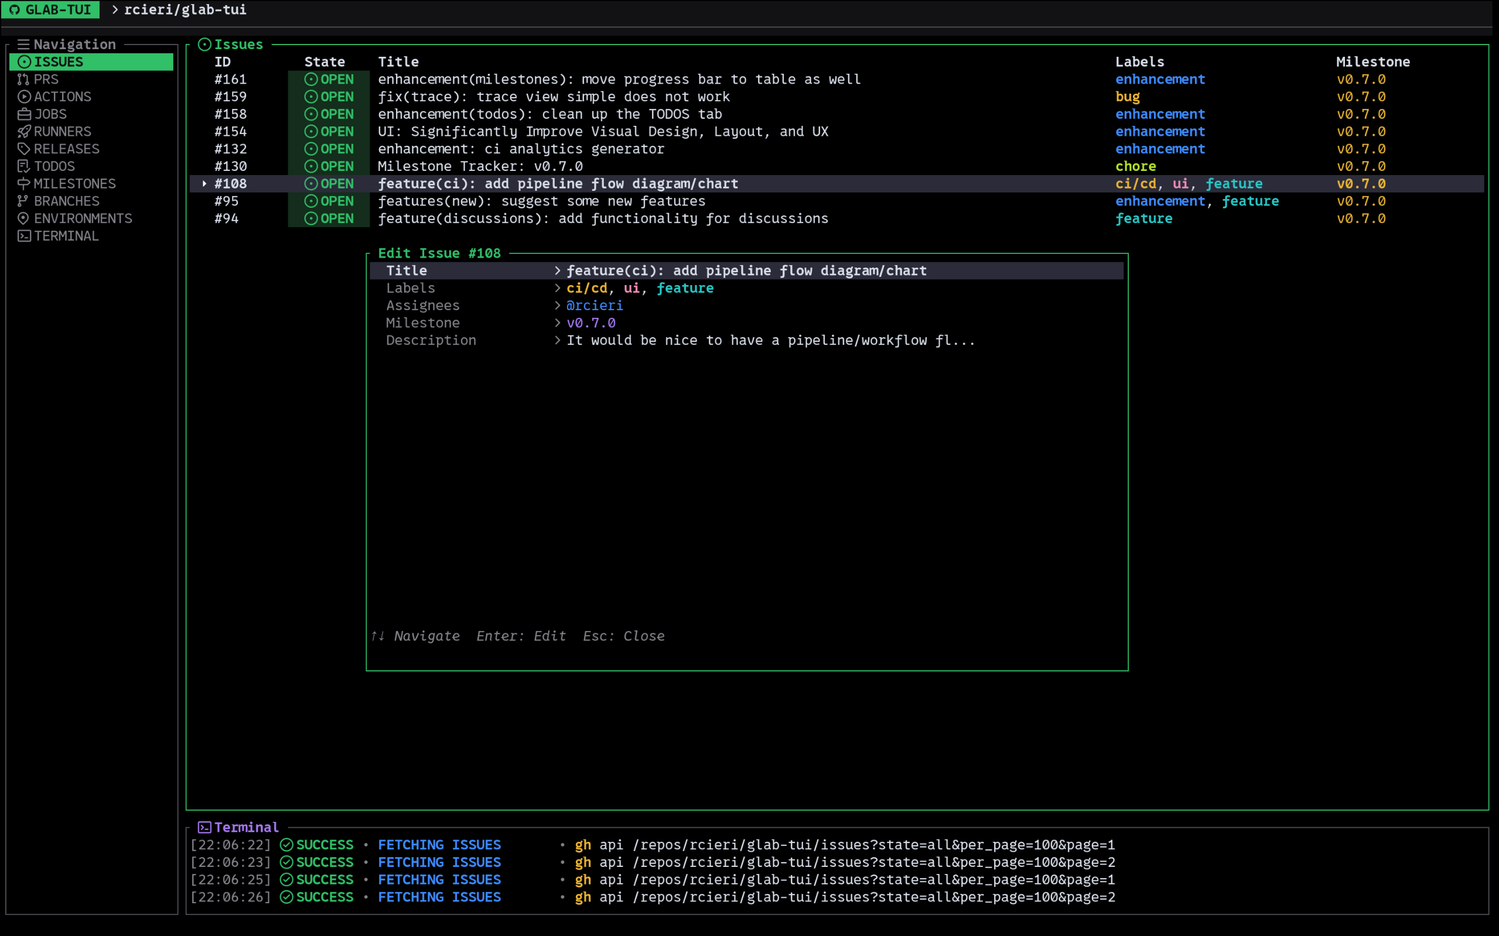This screenshot has height=936, width=1499.
Task: Click the rcieri/glab-tui repository breadcrumb
Action: [185, 10]
